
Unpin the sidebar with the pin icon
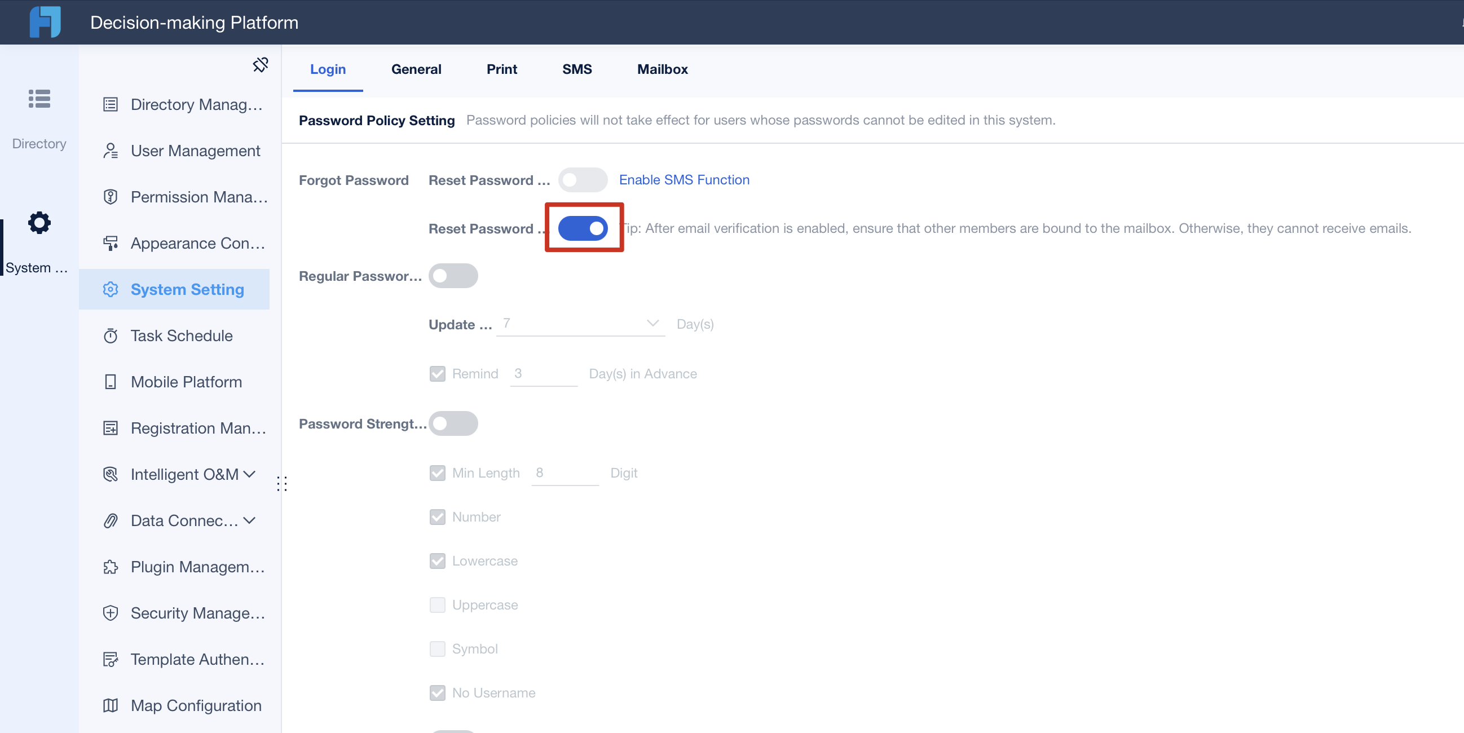[x=261, y=65]
